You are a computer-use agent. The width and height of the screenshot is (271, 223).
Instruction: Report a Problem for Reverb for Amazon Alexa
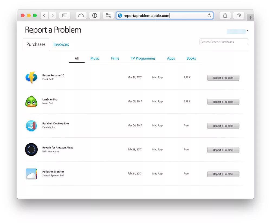point(223,150)
